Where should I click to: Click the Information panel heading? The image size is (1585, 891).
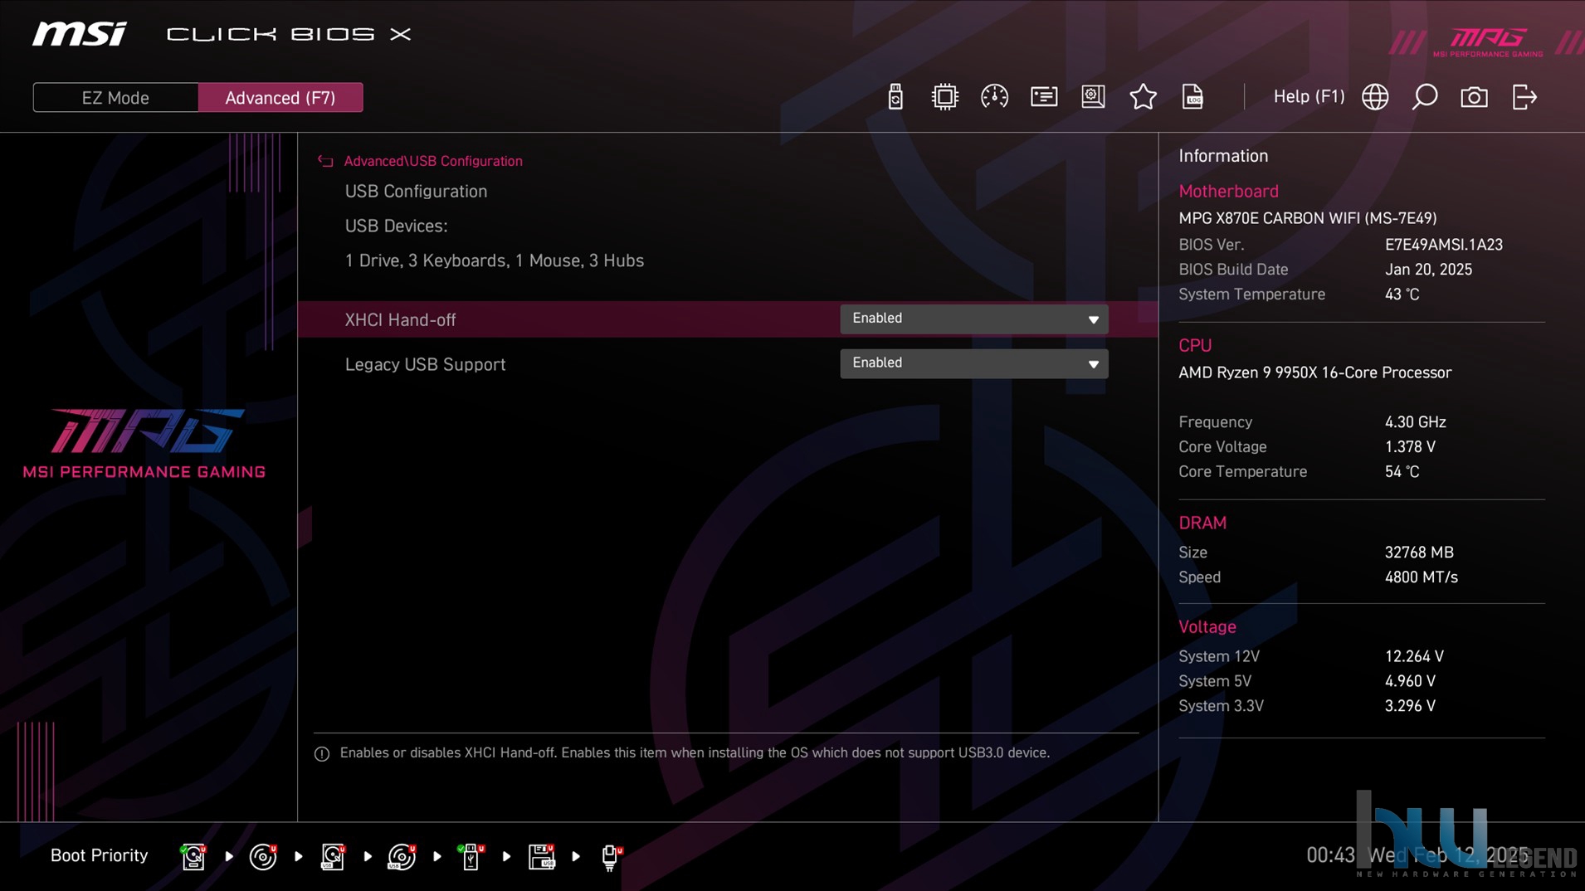pos(1223,156)
